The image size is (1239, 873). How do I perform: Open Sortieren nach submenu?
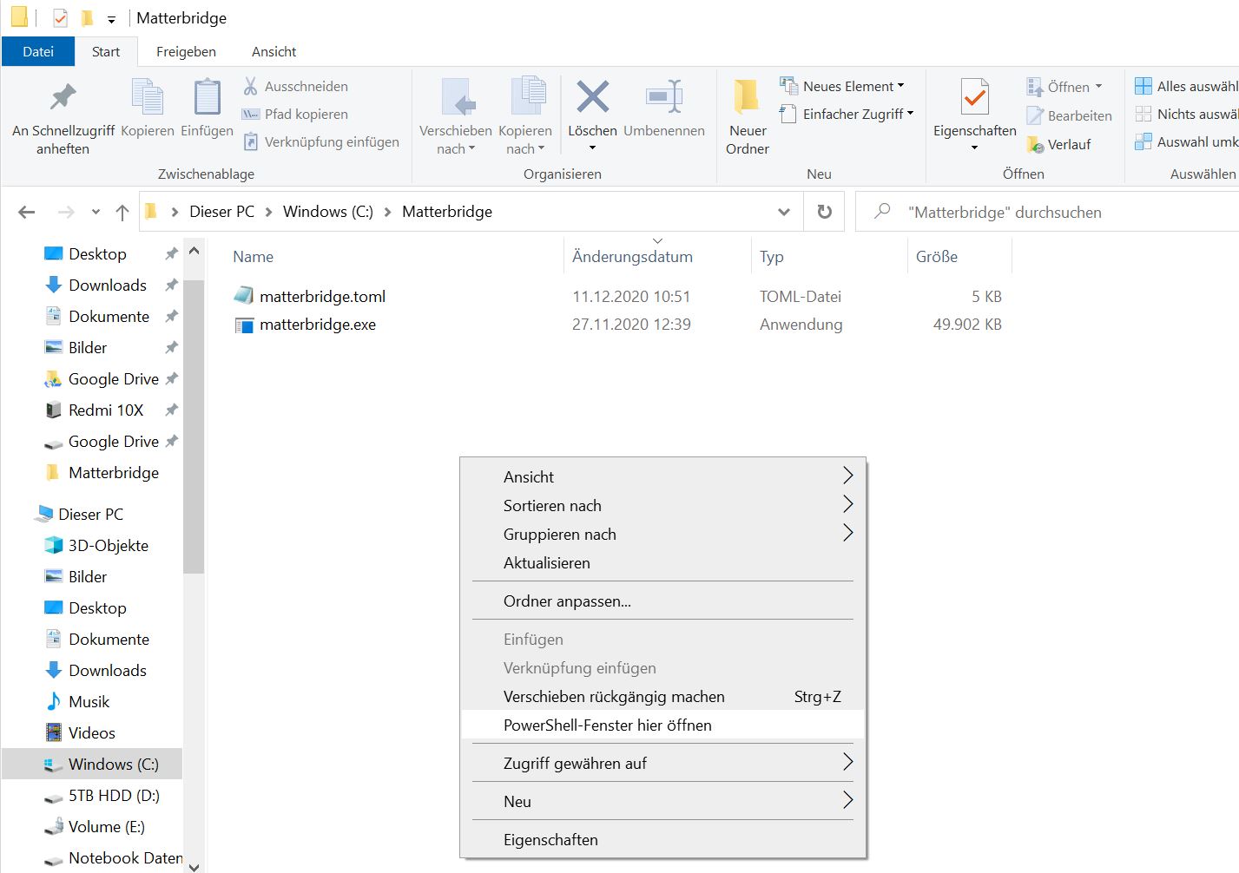tap(663, 505)
